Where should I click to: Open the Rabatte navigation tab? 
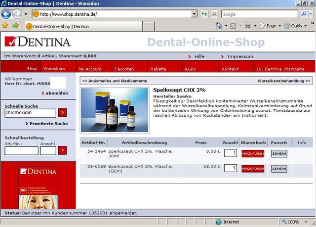[x=158, y=69]
